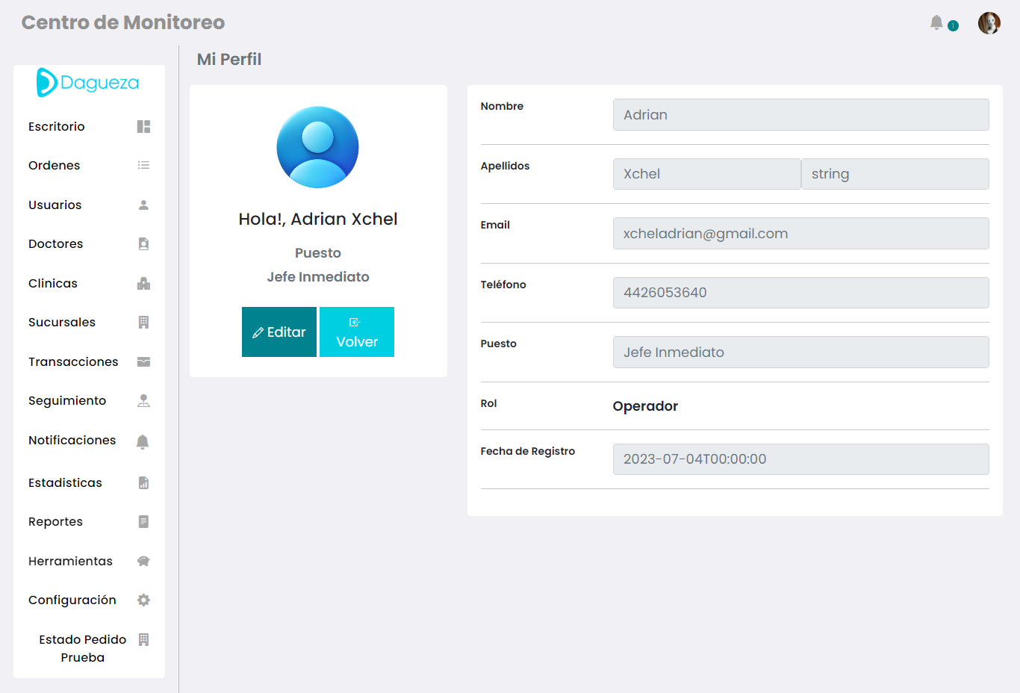
Task: Open the user avatar in top bar
Action: point(989,23)
